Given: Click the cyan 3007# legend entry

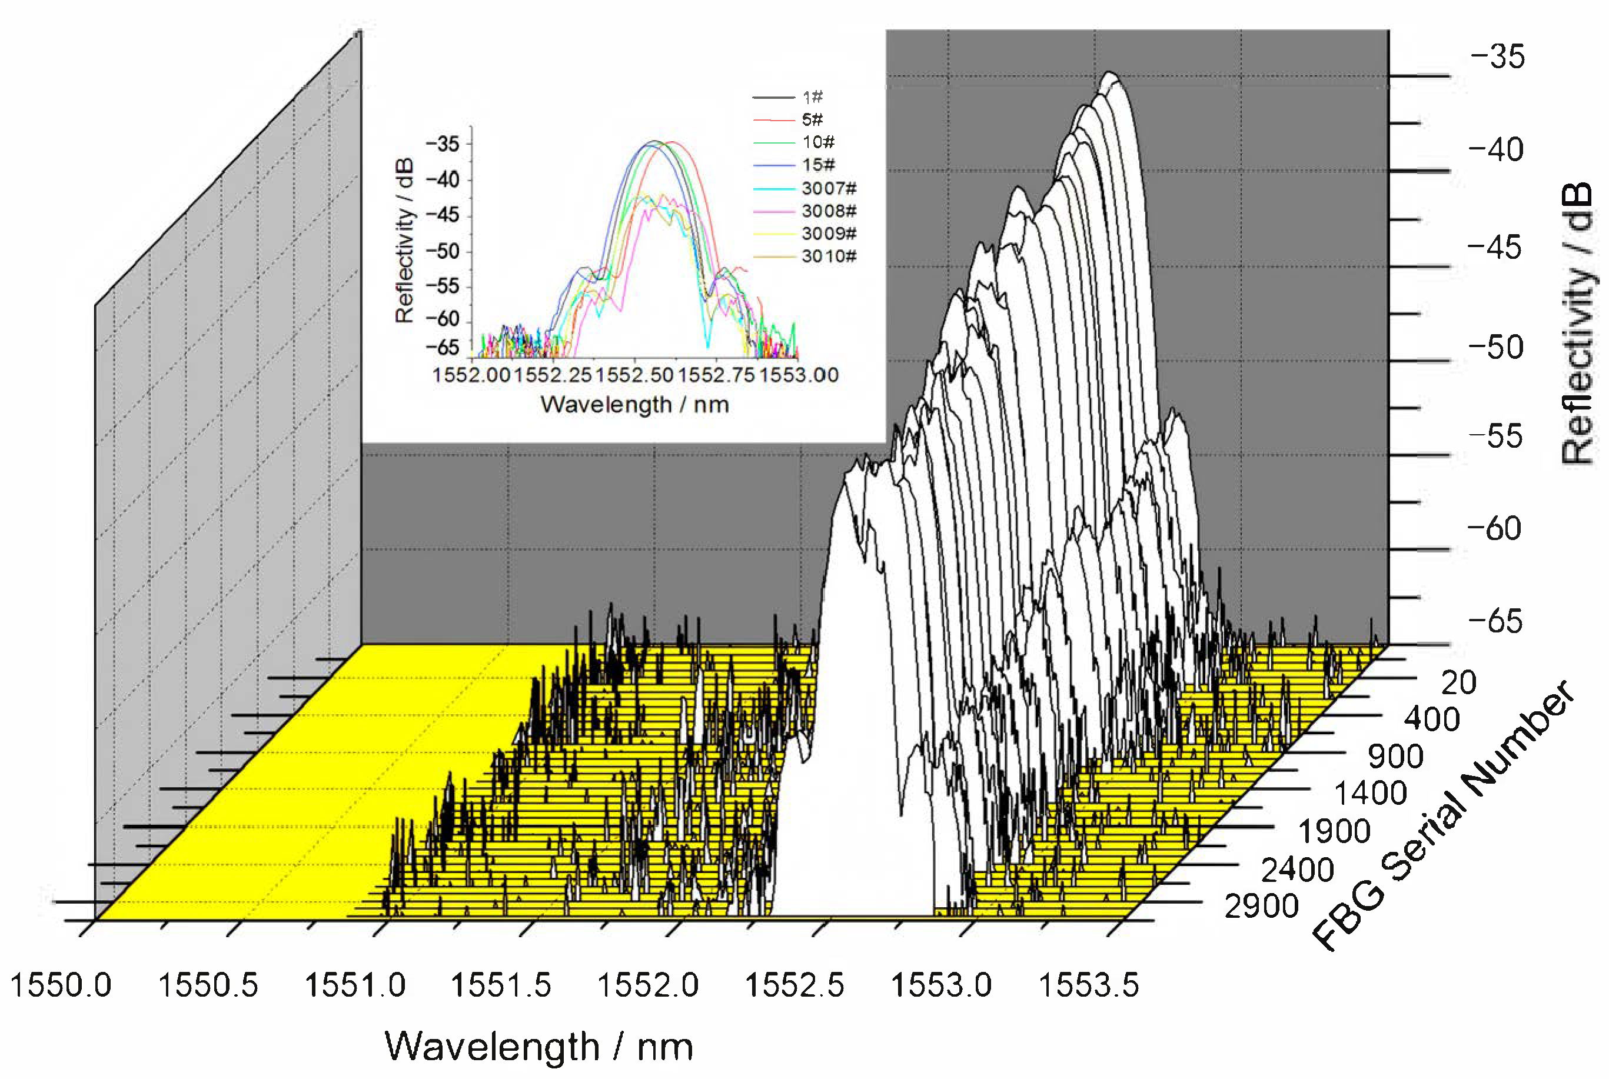Looking at the screenshot, I should (829, 188).
